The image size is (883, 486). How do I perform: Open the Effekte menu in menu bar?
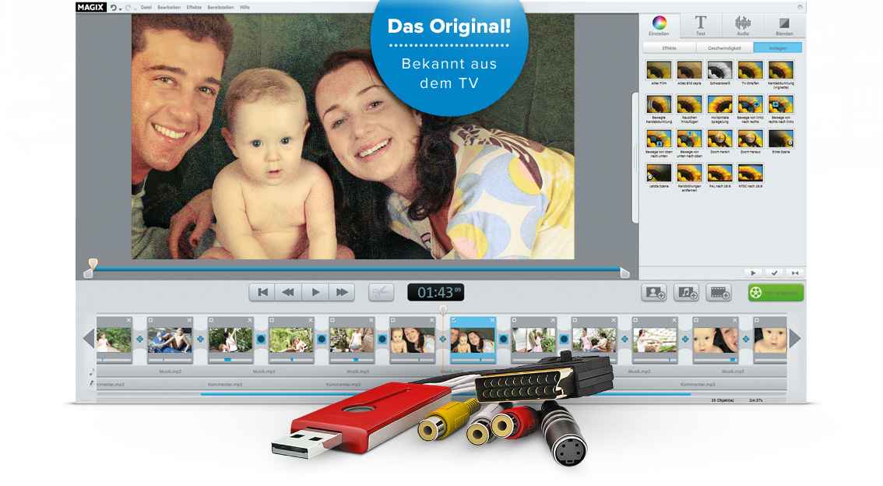pos(194,7)
